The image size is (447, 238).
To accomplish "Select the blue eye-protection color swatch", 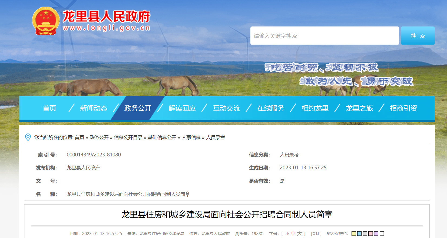I will coord(359,233).
